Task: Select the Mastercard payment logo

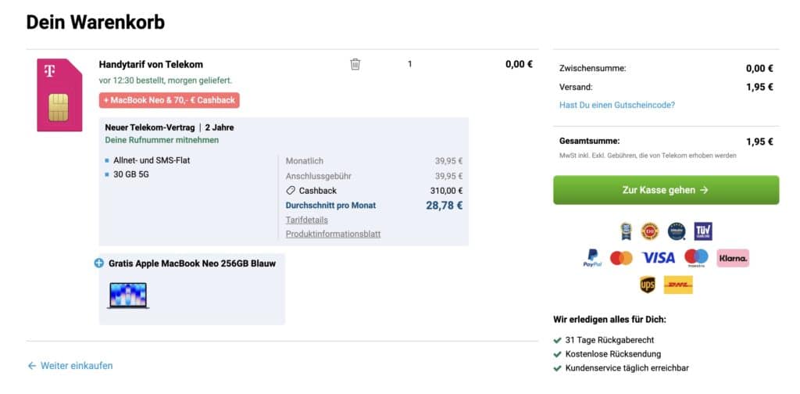Action: (x=621, y=258)
